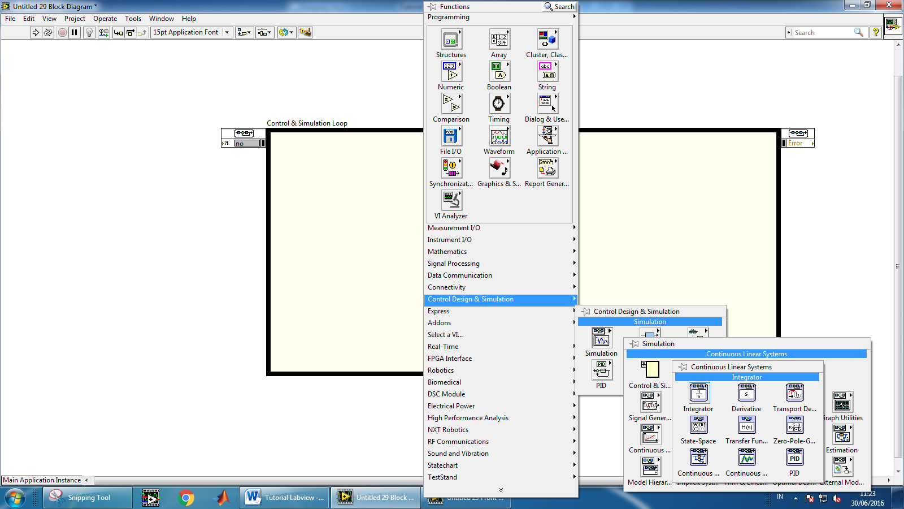Image resolution: width=904 pixels, height=509 pixels.
Task: Select the Transport Delay block icon
Action: coord(795,393)
